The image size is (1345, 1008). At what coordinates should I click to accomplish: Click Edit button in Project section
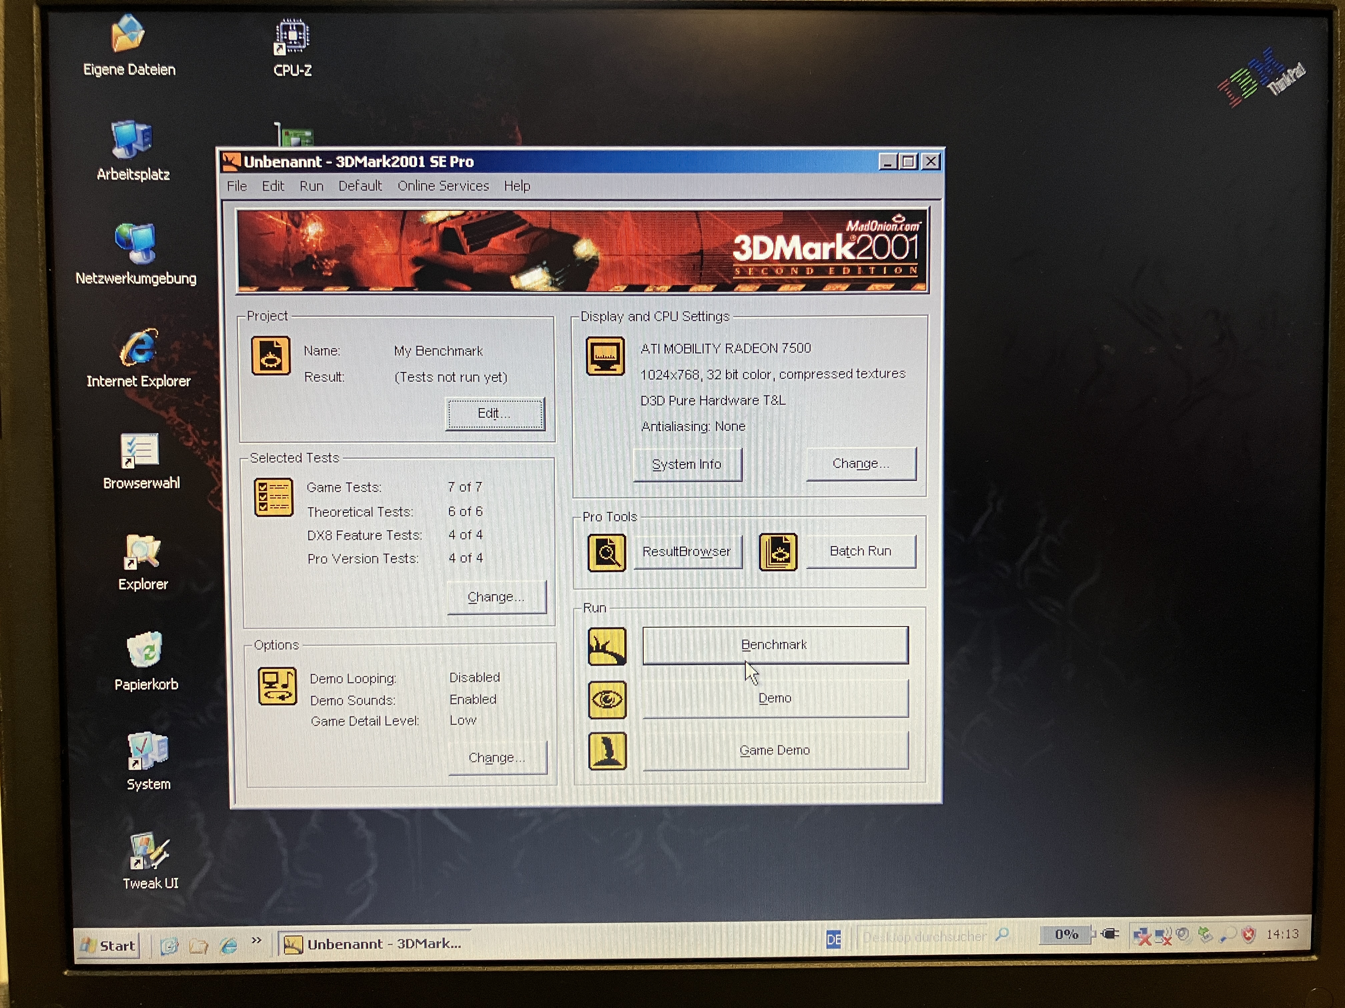(x=494, y=414)
